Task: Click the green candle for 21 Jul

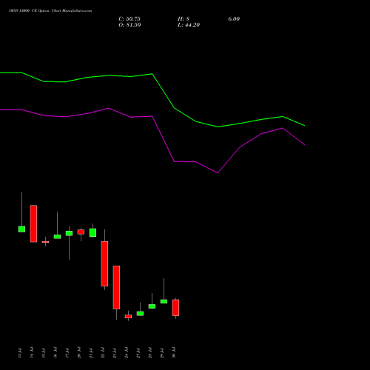Action: (92, 232)
